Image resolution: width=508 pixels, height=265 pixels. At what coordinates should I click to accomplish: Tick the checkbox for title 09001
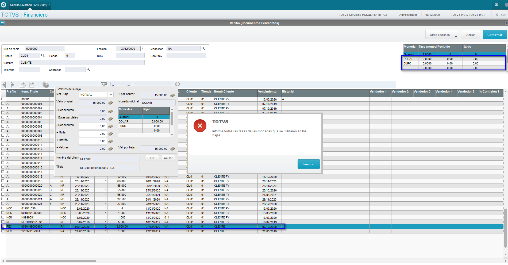[x=3, y=99]
